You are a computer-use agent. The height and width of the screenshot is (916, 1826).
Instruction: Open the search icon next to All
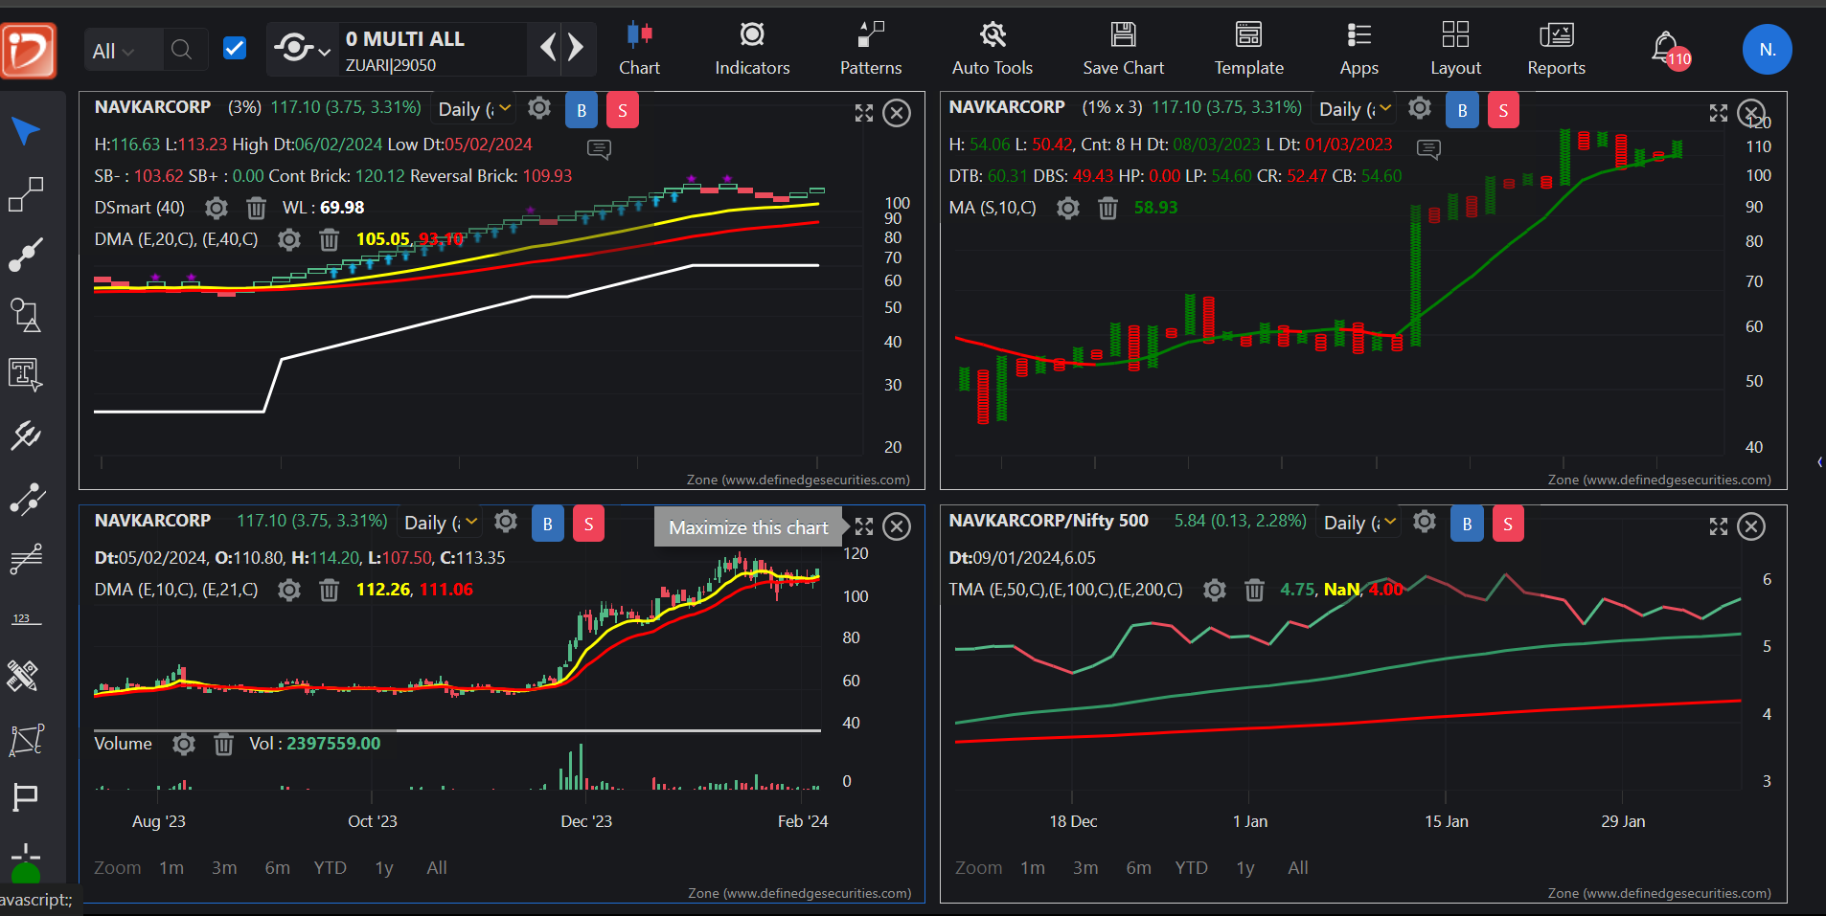pyautogui.click(x=181, y=50)
